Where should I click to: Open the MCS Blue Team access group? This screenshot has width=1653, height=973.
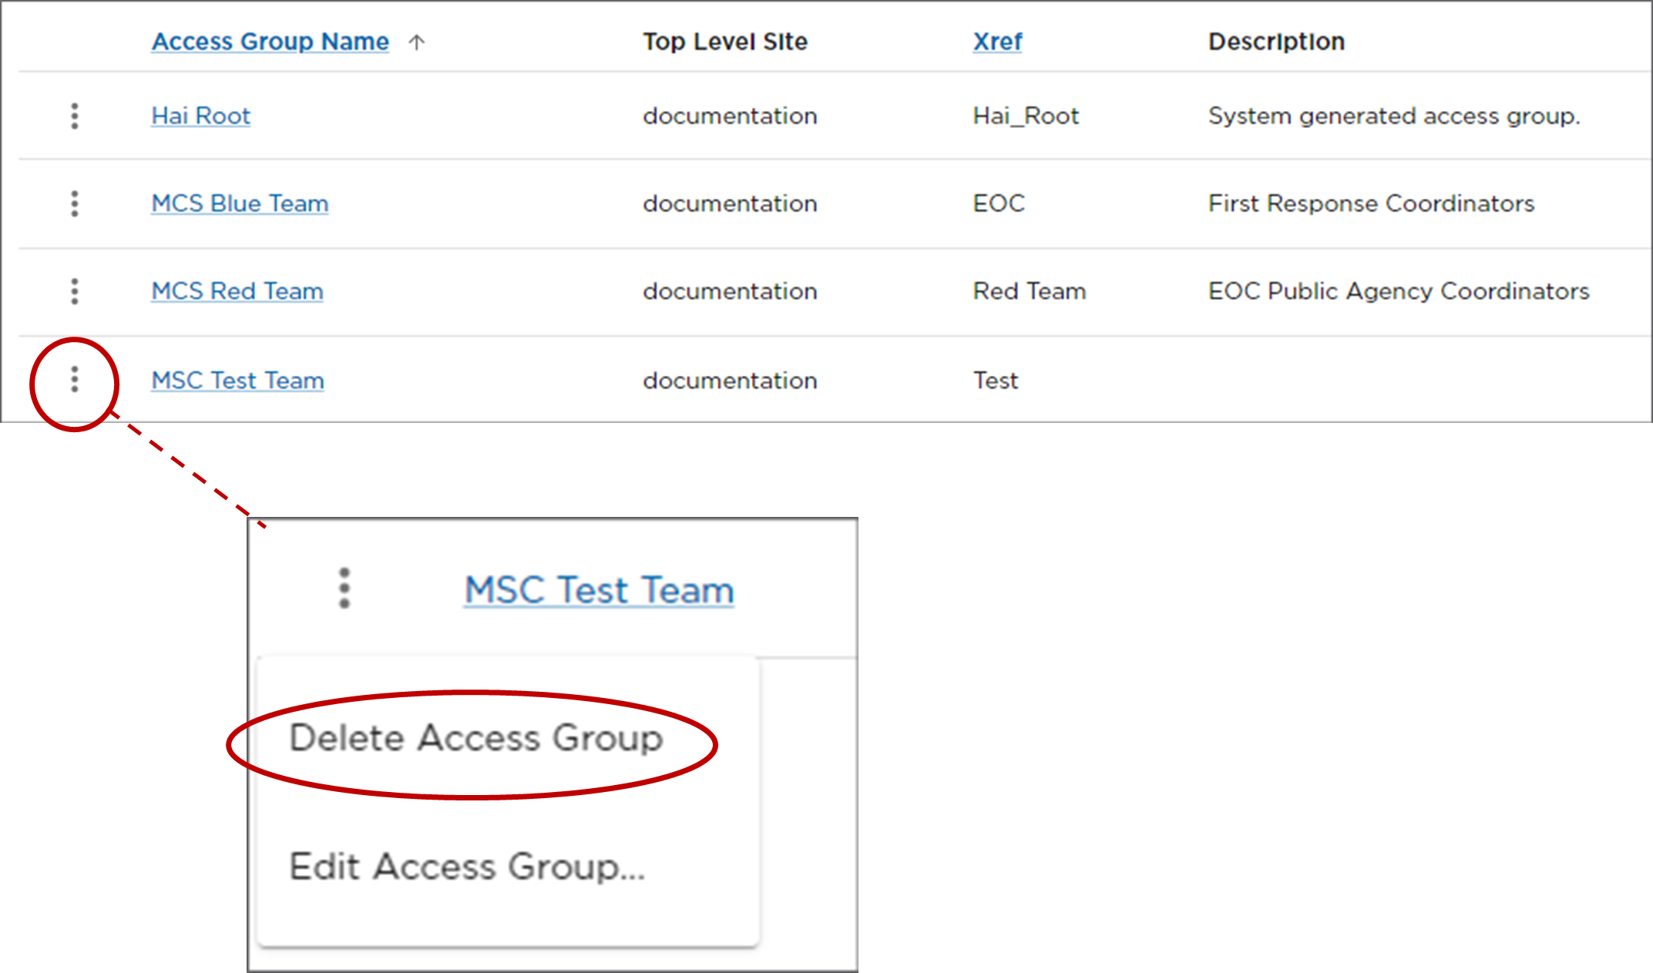tap(239, 203)
